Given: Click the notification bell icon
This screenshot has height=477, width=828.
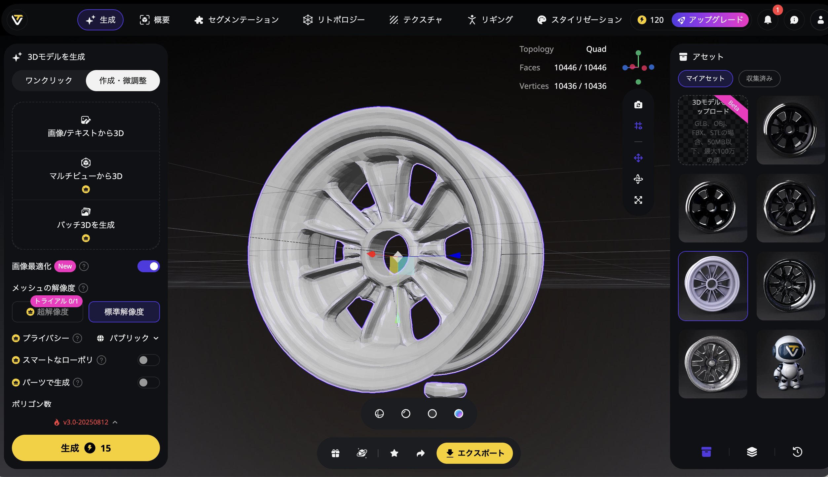Looking at the screenshot, I should (x=768, y=20).
